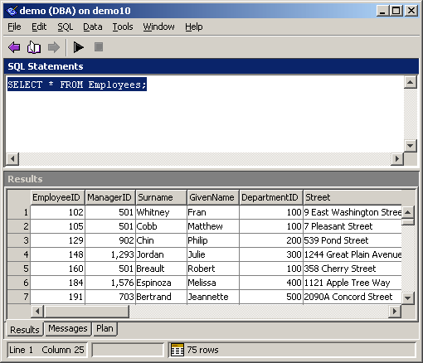Image resolution: width=423 pixels, height=363 pixels.
Task: Click the ManagerID column header
Action: coord(109,197)
